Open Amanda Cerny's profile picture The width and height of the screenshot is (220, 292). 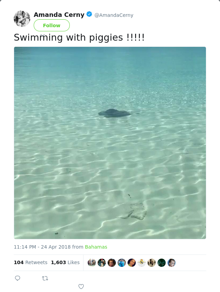click(22, 19)
